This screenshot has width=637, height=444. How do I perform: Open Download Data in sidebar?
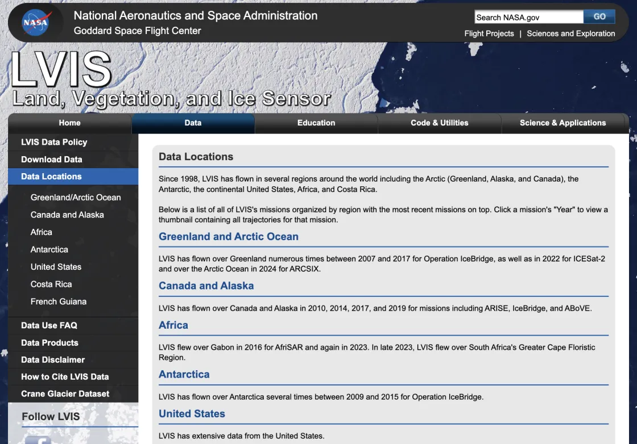pos(73,160)
